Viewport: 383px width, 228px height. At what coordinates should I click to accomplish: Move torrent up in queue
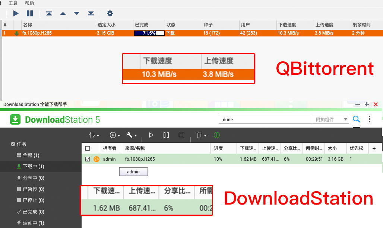pos(63,13)
